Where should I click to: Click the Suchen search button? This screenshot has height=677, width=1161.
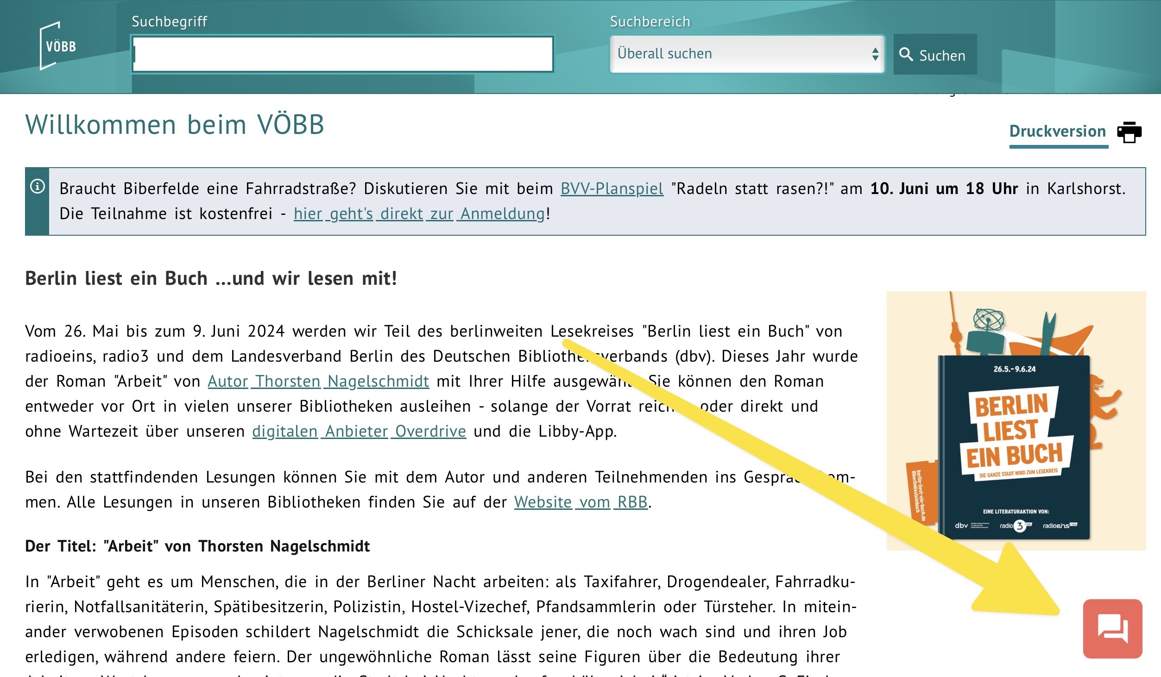coord(935,55)
